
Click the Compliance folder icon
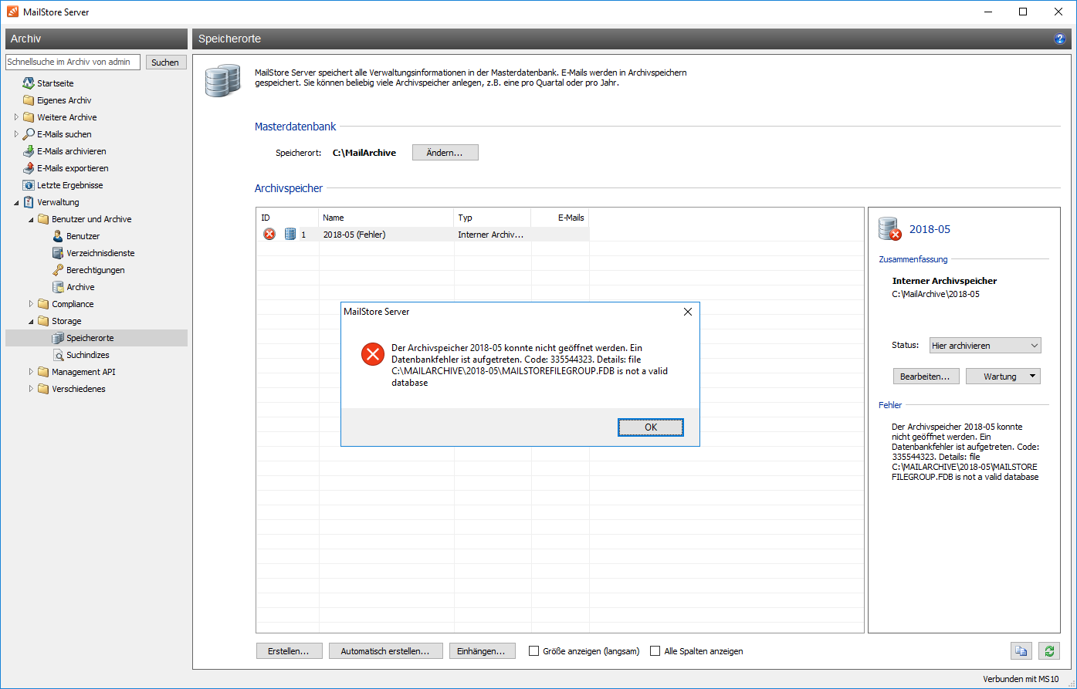coord(43,304)
